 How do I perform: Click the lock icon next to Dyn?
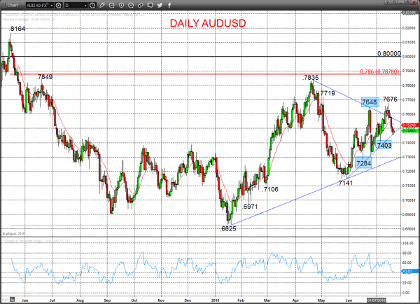point(13,299)
